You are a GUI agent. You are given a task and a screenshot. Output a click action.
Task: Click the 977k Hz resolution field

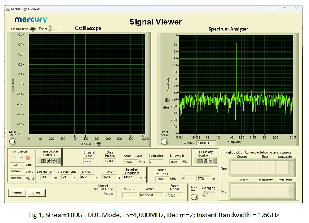(x=203, y=179)
